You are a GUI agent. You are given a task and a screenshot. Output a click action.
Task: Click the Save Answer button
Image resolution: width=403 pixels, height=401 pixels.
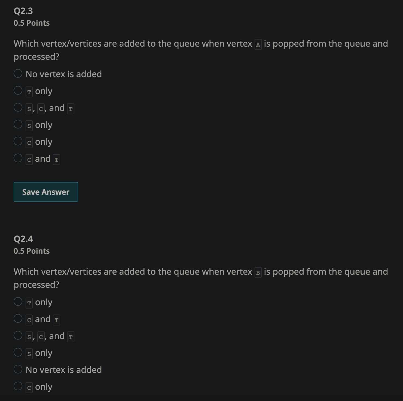point(45,192)
